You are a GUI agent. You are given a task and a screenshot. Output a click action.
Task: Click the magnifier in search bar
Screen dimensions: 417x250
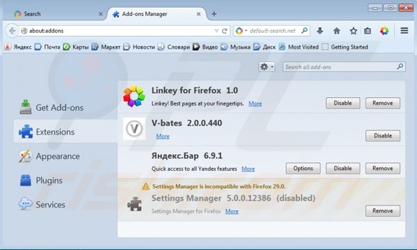(x=304, y=31)
